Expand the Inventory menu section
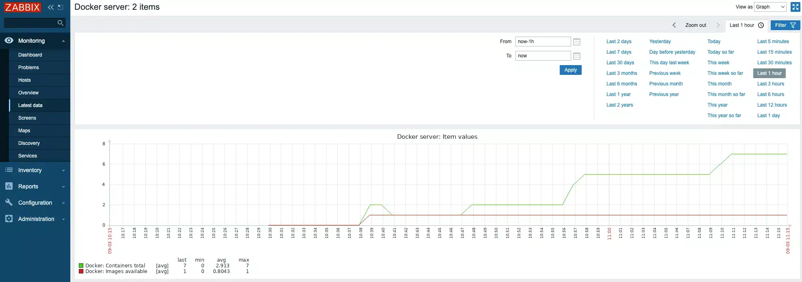Viewport: 802px width, 282px height. coord(63,171)
